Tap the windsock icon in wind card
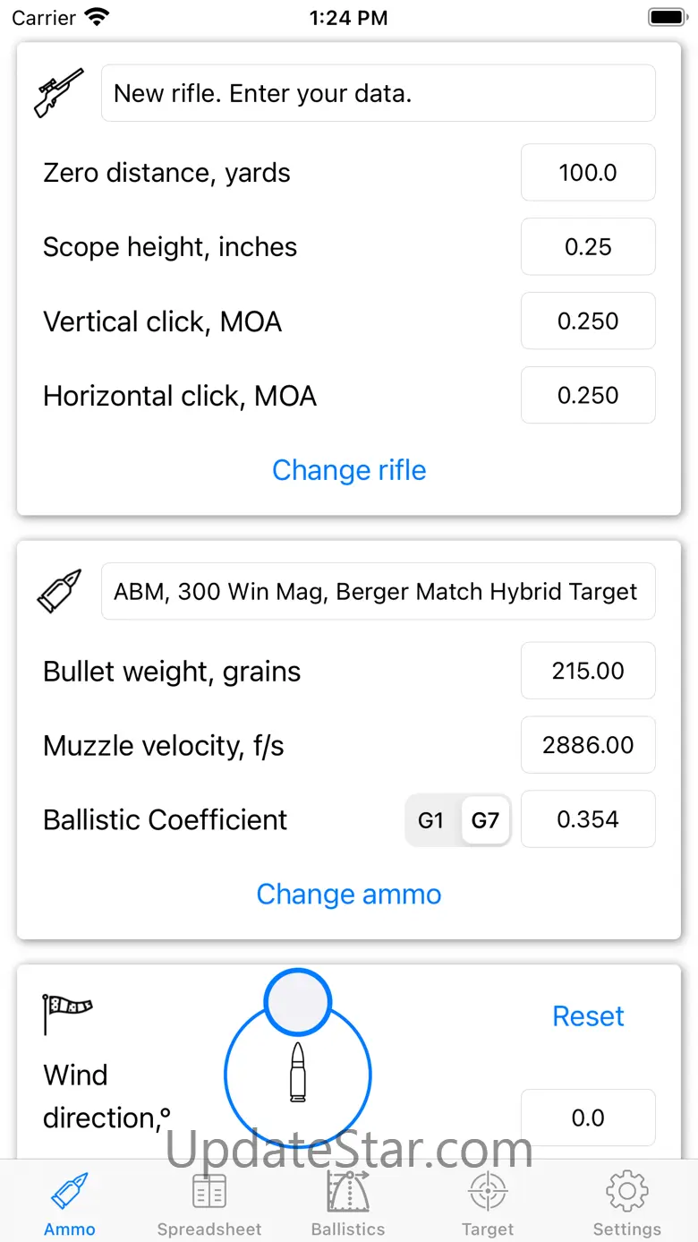This screenshot has width=698, height=1242. (68, 1011)
